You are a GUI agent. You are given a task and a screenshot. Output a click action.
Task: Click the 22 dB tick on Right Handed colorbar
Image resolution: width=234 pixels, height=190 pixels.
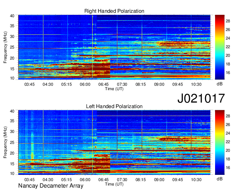tap(228, 47)
